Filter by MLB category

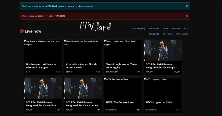[186, 29]
